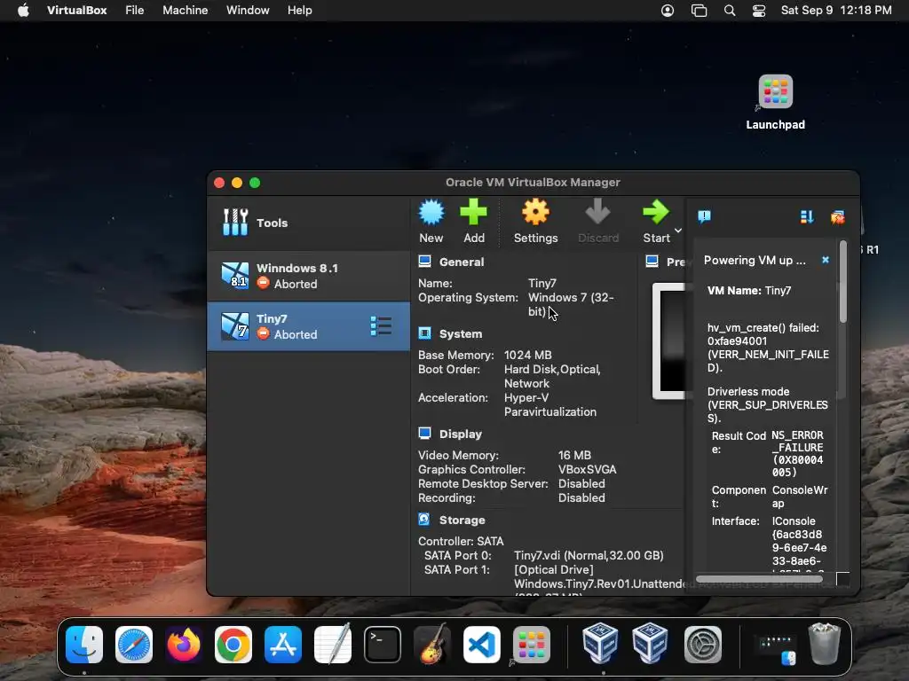The height and width of the screenshot is (681, 909).
Task: Open TextEdit from the dock
Action: [x=333, y=644]
